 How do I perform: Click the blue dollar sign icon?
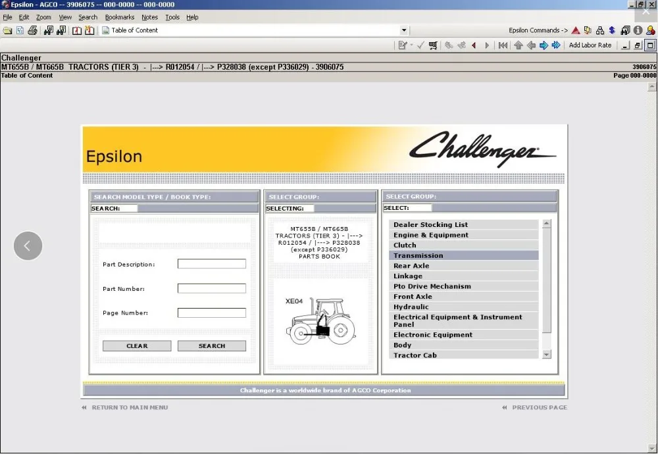[x=612, y=30]
